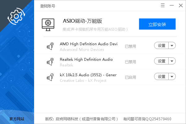186x124 pixels.
Task: Open the 官方网站 link in sidebar
Action: pyautogui.click(x=17, y=119)
